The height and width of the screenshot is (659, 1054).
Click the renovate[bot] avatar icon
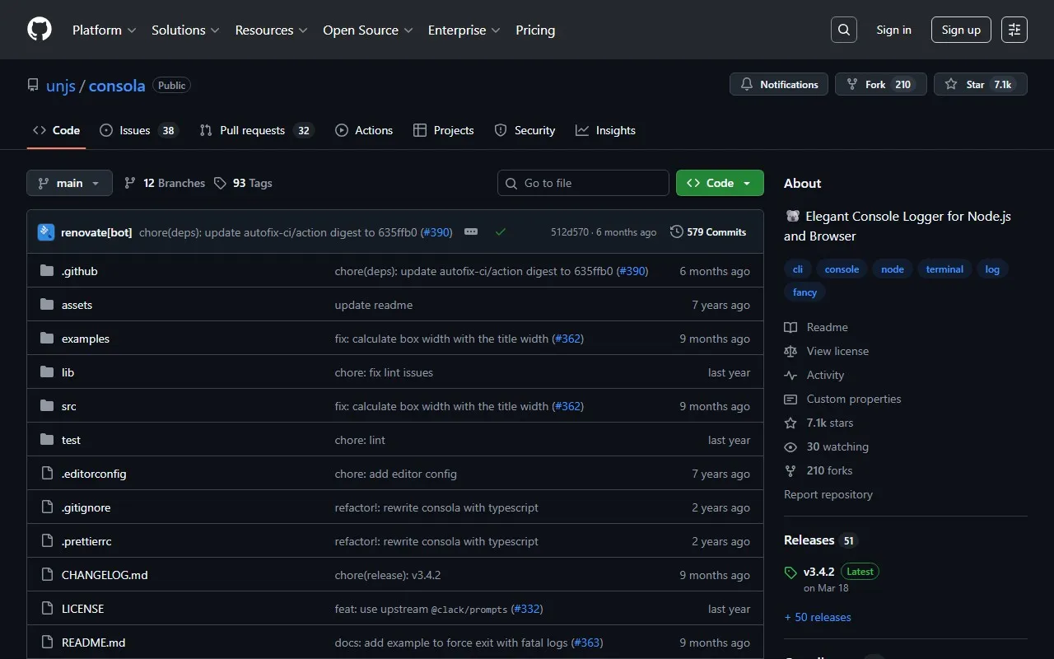pos(46,232)
